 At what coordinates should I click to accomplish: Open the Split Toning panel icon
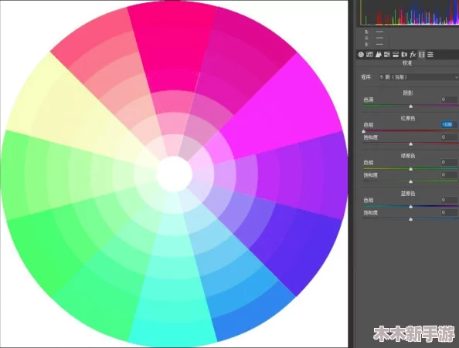pos(396,54)
